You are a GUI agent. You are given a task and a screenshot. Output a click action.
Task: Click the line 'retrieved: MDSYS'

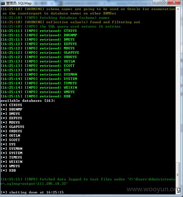[x=37, y=48]
